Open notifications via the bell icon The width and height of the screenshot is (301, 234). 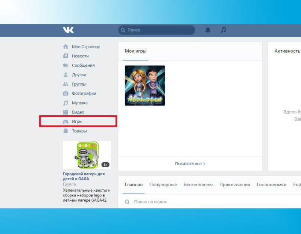coord(208,30)
